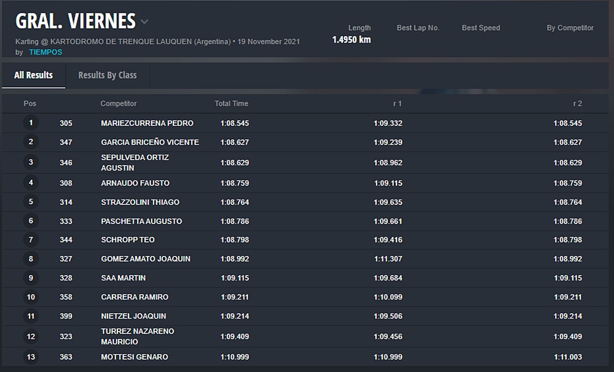
Task: Click the r 2 column header
Action: [577, 104]
